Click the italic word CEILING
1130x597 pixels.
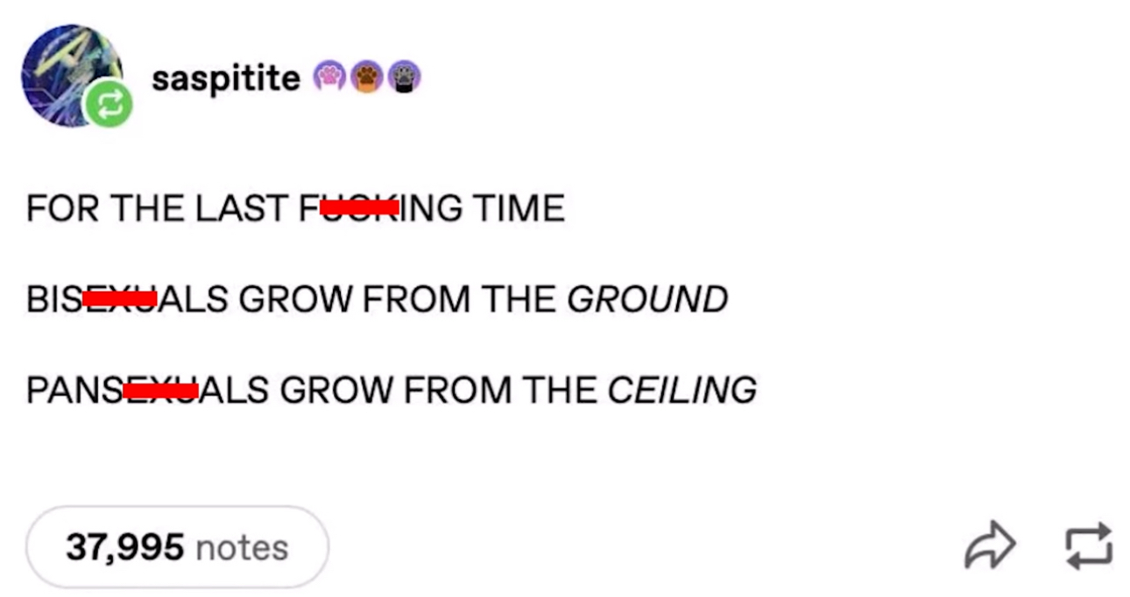[x=682, y=390]
